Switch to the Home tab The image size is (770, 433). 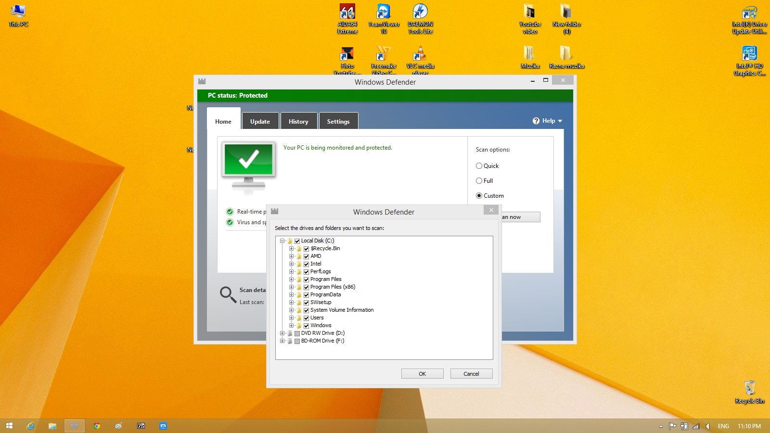[223, 122]
